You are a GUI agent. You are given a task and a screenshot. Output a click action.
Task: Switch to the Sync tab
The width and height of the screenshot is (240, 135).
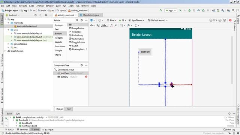[x=18, y=114]
